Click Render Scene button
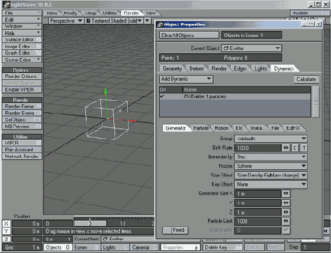Screen dimensions: 331x253 (x=22, y=113)
